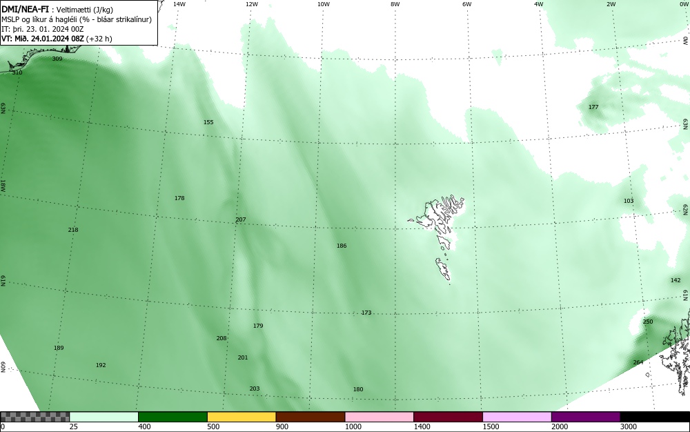Click the 2W longitude label
This screenshot has height=432, width=690.
(x=611, y=4)
